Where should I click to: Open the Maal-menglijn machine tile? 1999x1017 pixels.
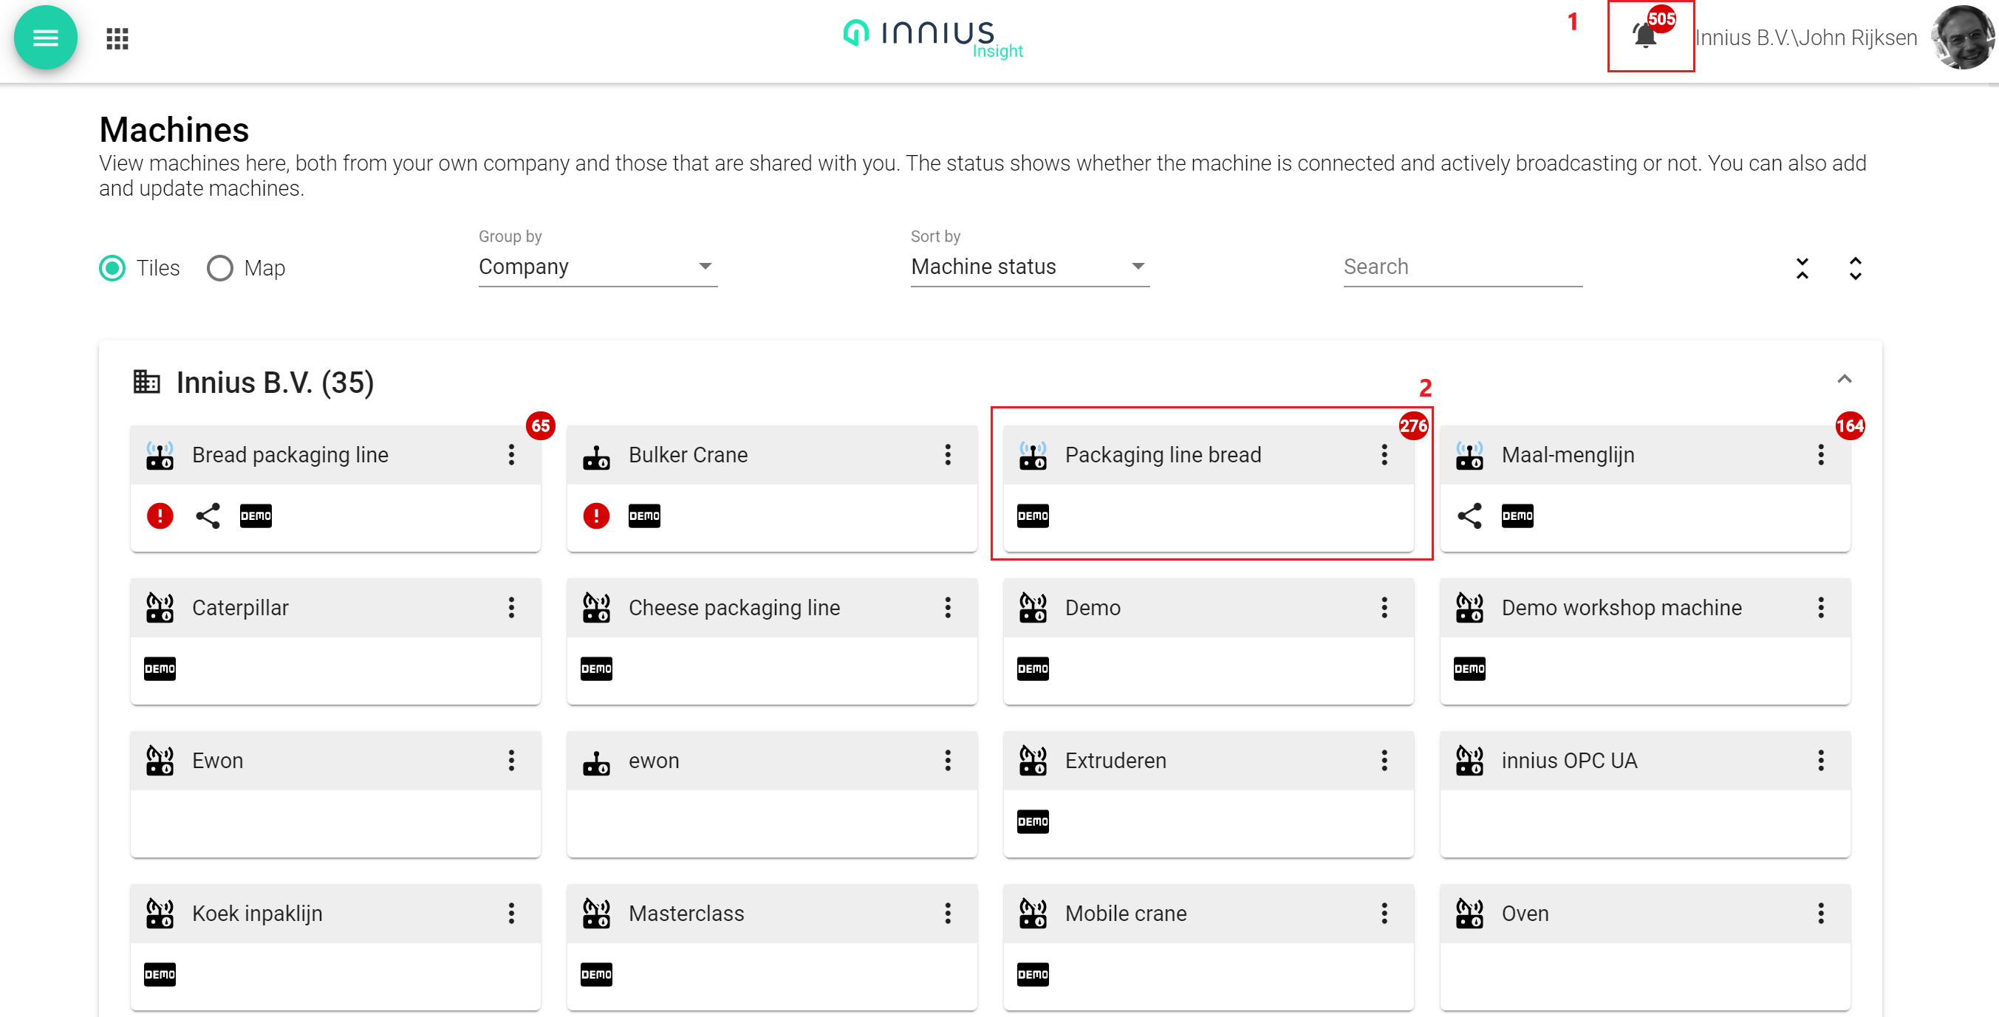pos(1645,488)
